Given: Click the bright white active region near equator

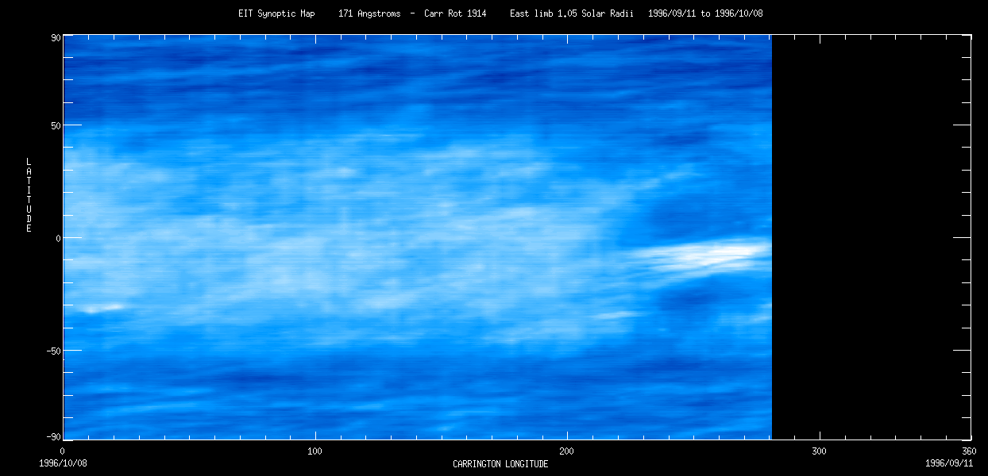Looking at the screenshot, I should (x=707, y=255).
